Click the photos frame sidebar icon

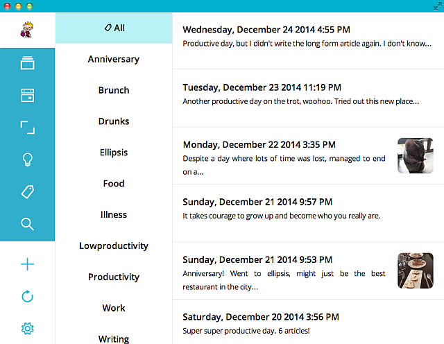pos(28,128)
